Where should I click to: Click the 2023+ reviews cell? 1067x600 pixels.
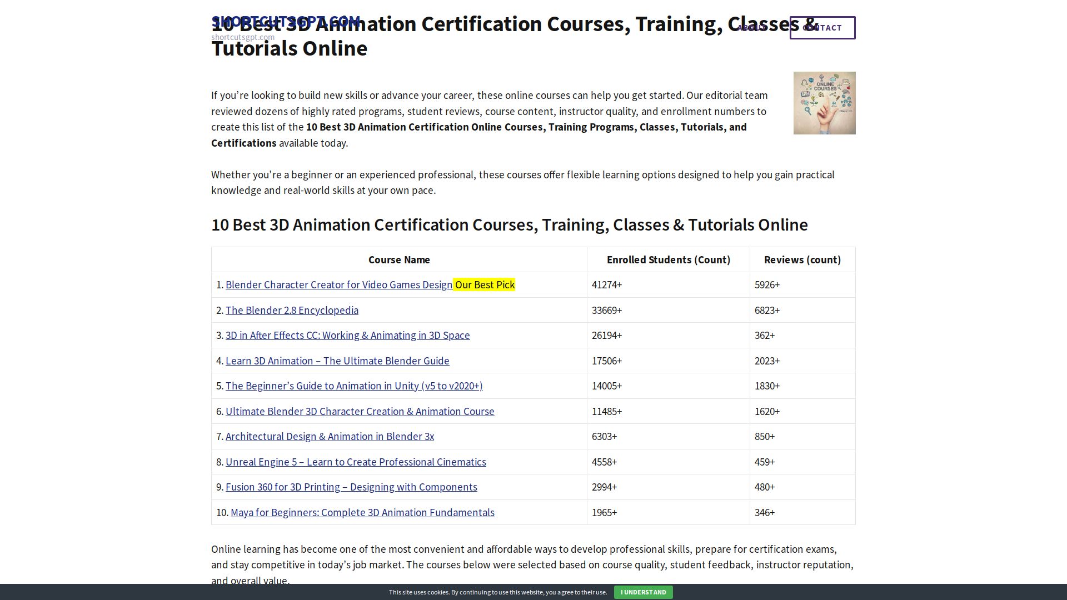[802, 361]
